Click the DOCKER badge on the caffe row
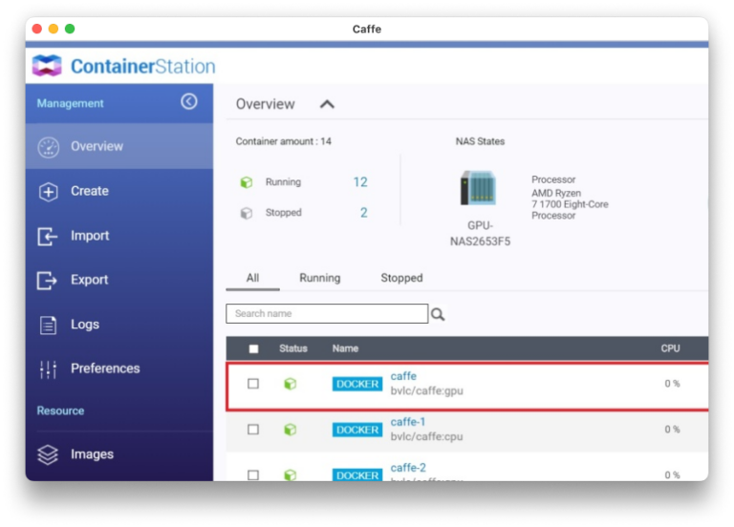This screenshot has height=527, width=734. click(x=357, y=384)
